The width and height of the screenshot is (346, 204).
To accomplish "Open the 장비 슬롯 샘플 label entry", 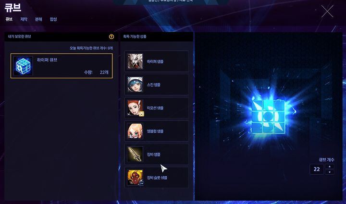I will click(157, 178).
